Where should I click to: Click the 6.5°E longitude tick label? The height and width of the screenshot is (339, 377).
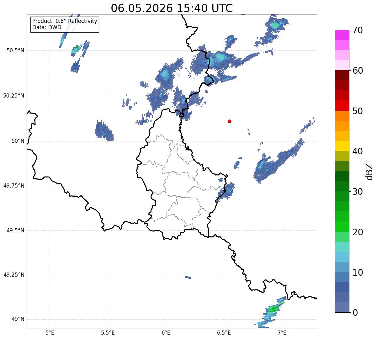(224, 332)
